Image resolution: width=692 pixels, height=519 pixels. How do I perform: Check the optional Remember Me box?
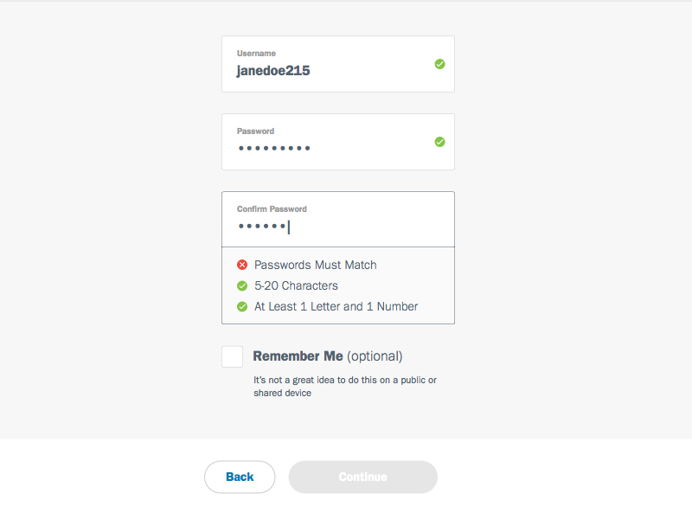pyautogui.click(x=231, y=356)
